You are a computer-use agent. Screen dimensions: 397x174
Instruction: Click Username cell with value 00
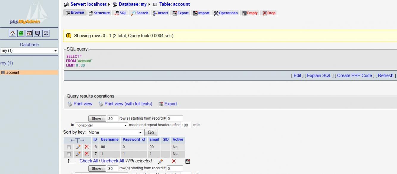(x=110, y=147)
